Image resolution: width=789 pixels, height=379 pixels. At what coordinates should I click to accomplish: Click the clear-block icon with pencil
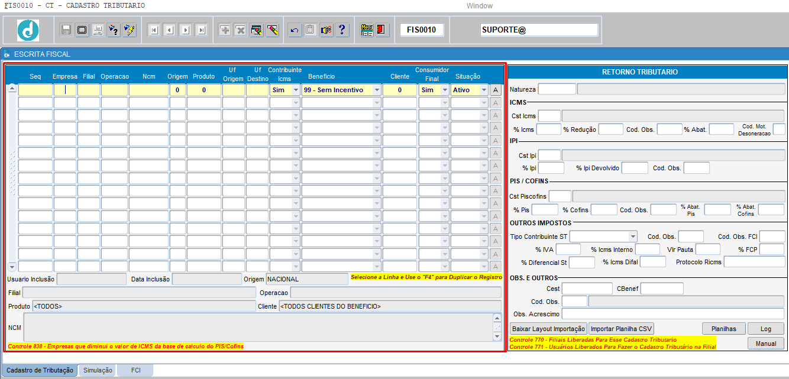point(256,30)
